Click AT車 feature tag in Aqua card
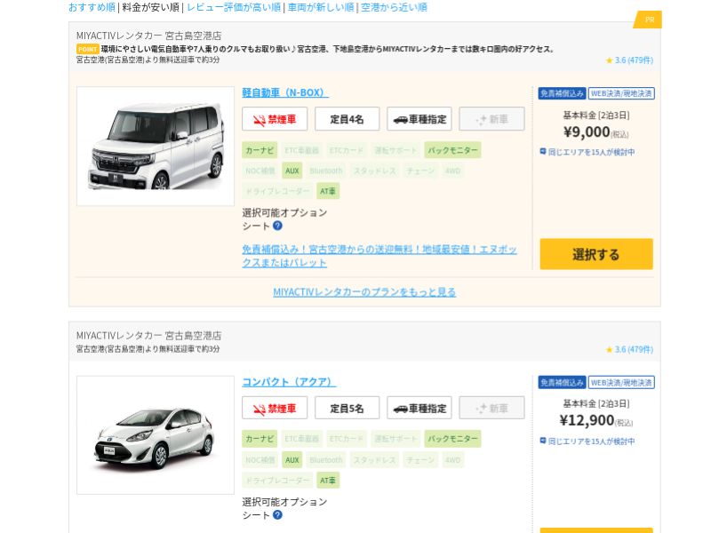 tap(327, 481)
